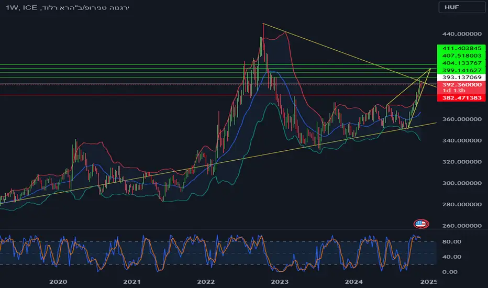This screenshot has height=288, width=488.
Task: Select the red horizontal line near 382
Action: (x=218, y=95)
